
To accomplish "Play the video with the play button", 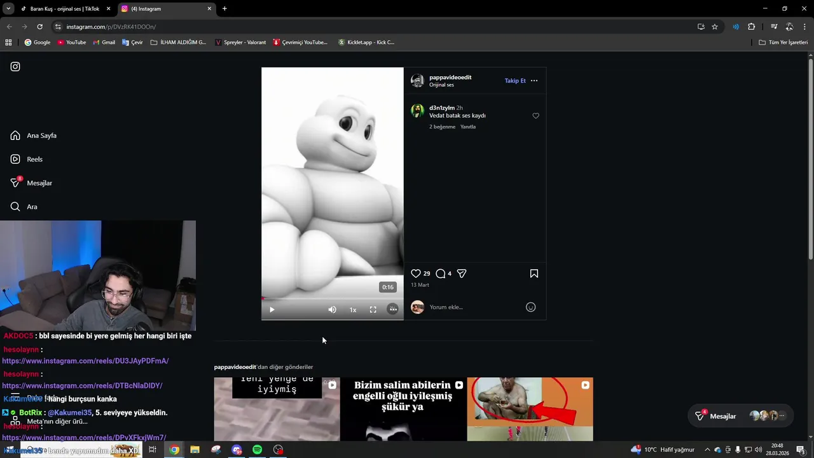I will coord(272,310).
